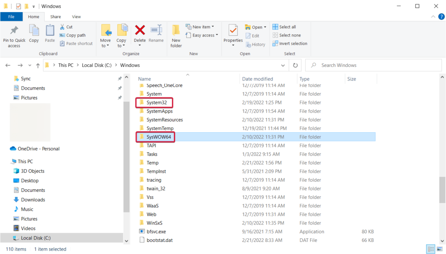This screenshot has width=446, height=254.
Task: Open the Easy access menu
Action: pos(202,35)
